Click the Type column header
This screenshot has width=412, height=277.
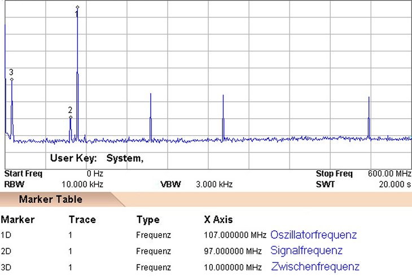coord(148,220)
